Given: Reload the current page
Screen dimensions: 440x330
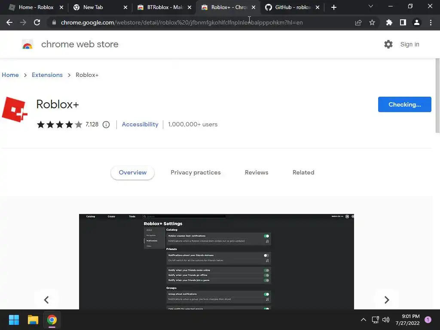Looking at the screenshot, I should click(x=37, y=22).
